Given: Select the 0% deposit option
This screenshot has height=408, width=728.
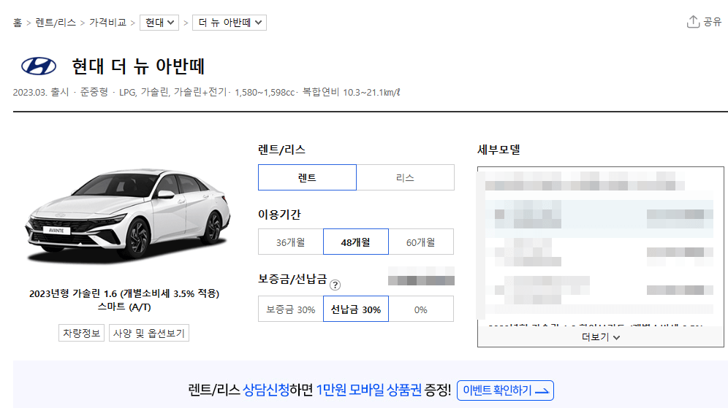Looking at the screenshot, I should [420, 309].
